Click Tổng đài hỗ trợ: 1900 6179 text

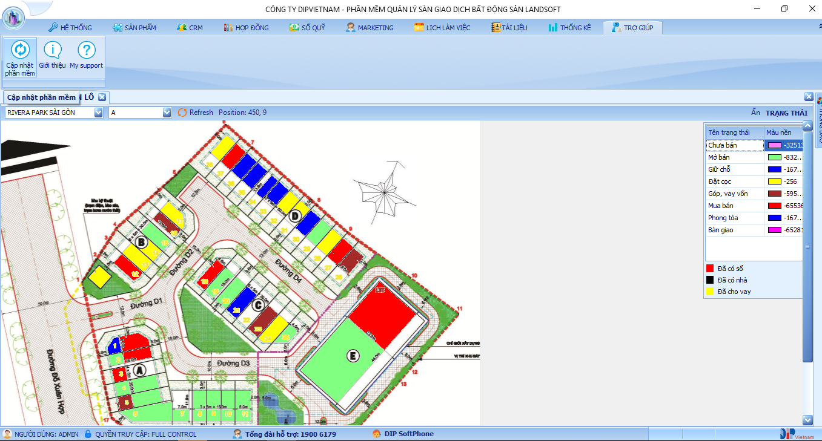click(x=291, y=434)
